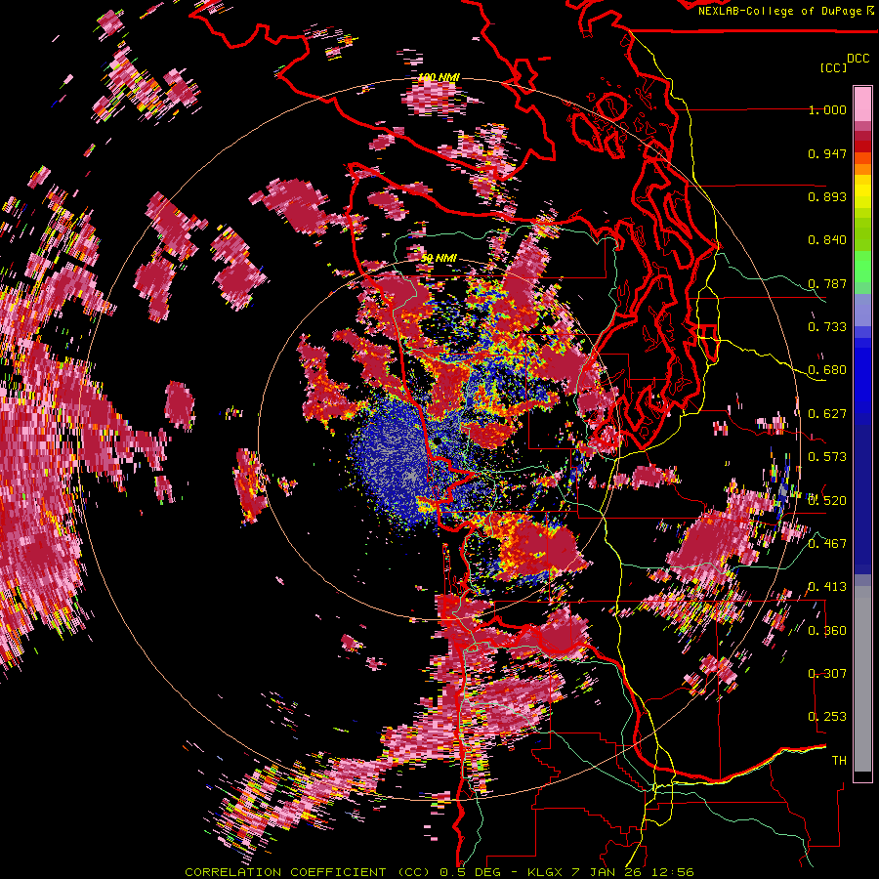Image resolution: width=879 pixels, height=879 pixels.
Task: Select the 0.733 scale value
Action: (827, 327)
